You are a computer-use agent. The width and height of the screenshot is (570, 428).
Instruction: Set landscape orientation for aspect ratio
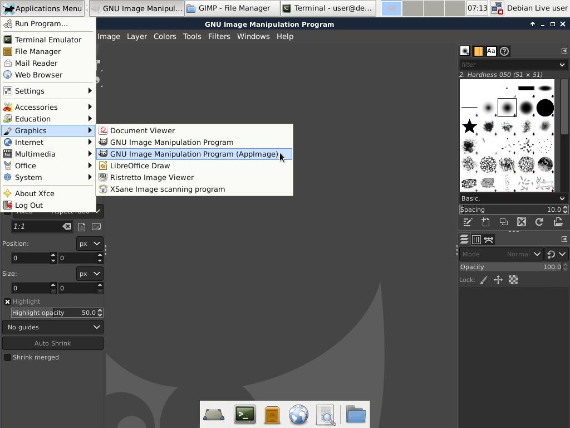[x=96, y=227]
